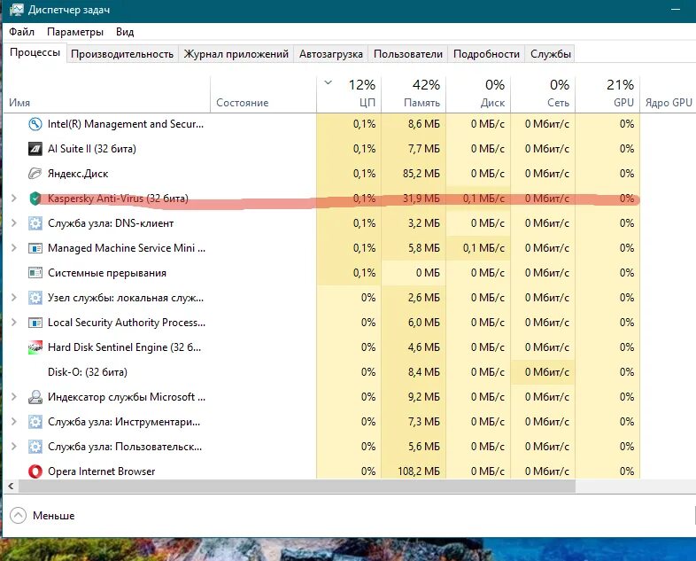Click the AI Suite II process icon

coord(35,149)
